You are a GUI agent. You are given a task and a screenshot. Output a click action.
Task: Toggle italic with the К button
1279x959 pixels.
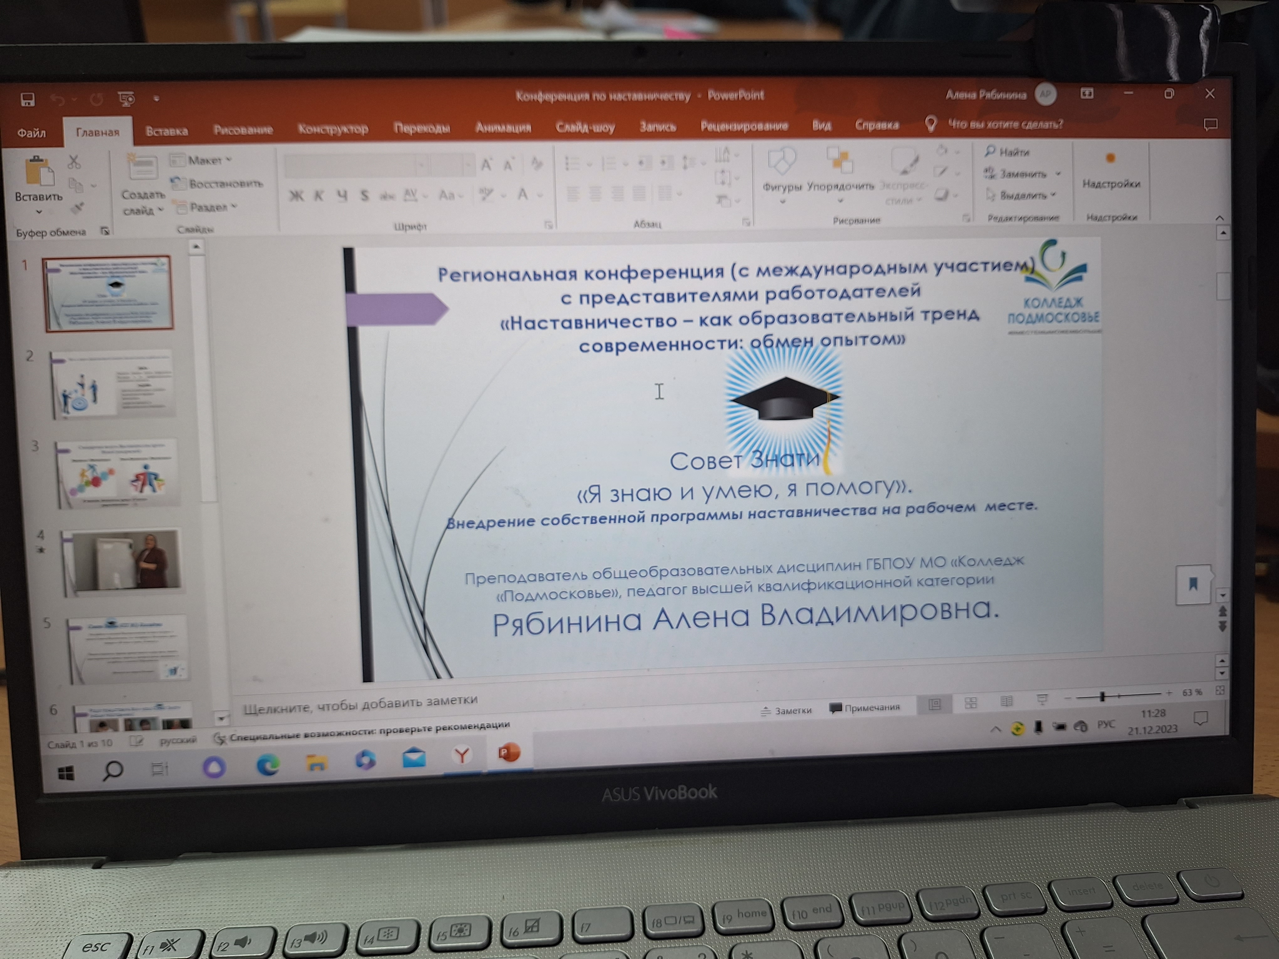[318, 196]
